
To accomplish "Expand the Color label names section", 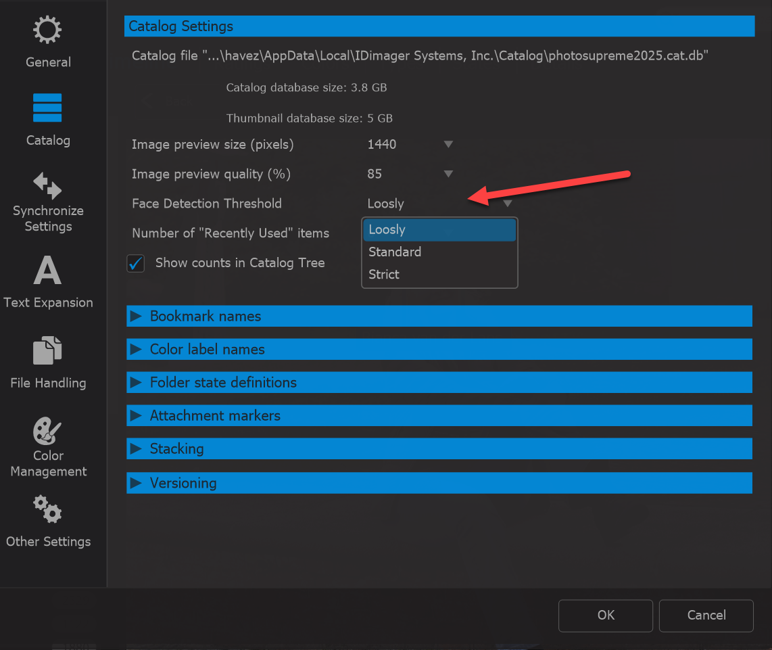I will point(439,349).
